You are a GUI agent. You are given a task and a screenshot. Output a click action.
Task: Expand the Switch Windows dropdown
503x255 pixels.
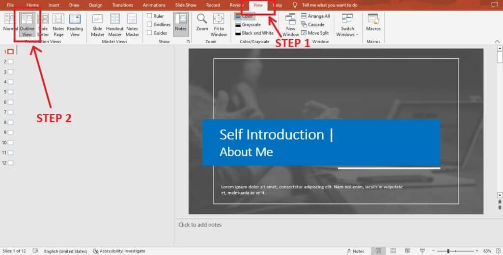coord(347,25)
